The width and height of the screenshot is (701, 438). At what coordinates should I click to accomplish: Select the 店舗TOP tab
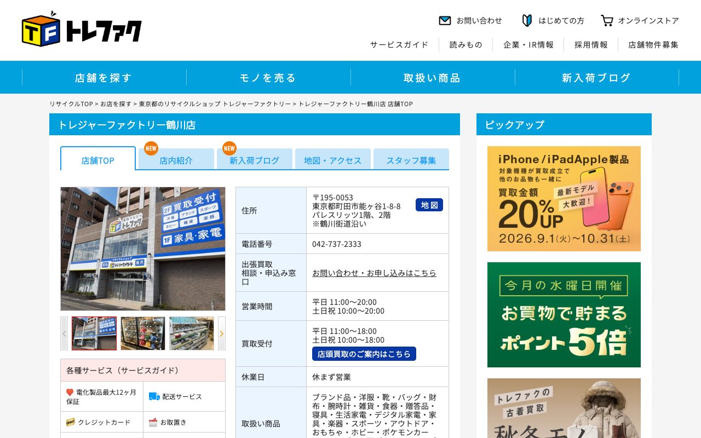(x=98, y=159)
